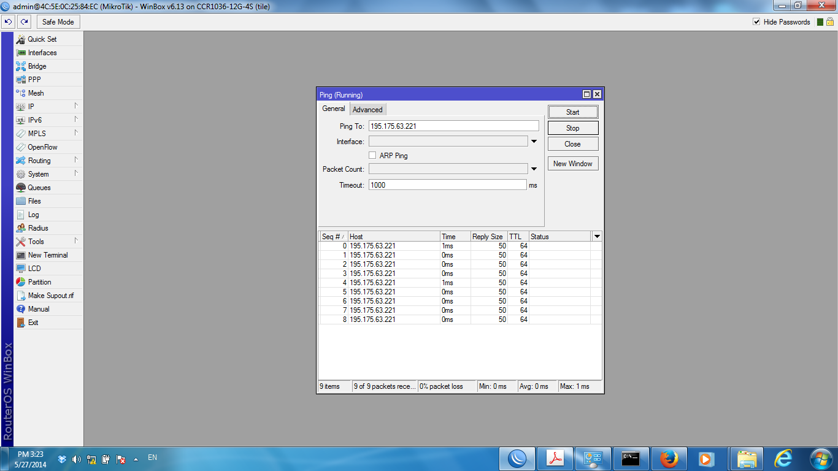Open the Windows Start menu orb

click(821, 459)
